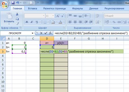Apply thousands separator 000 format
The image size is (129, 92).
[x=119, y=22]
